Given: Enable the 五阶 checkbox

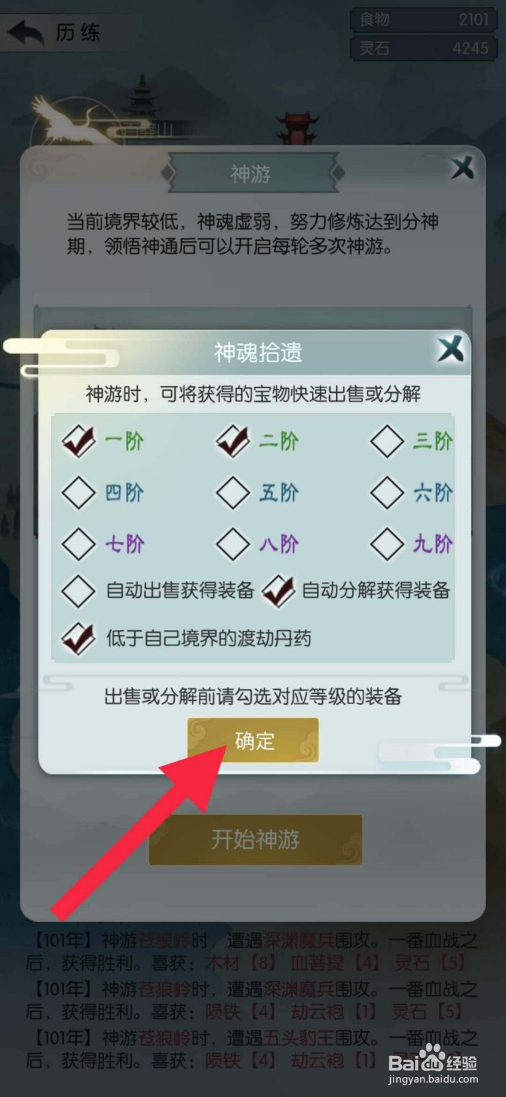Looking at the screenshot, I should click(233, 492).
